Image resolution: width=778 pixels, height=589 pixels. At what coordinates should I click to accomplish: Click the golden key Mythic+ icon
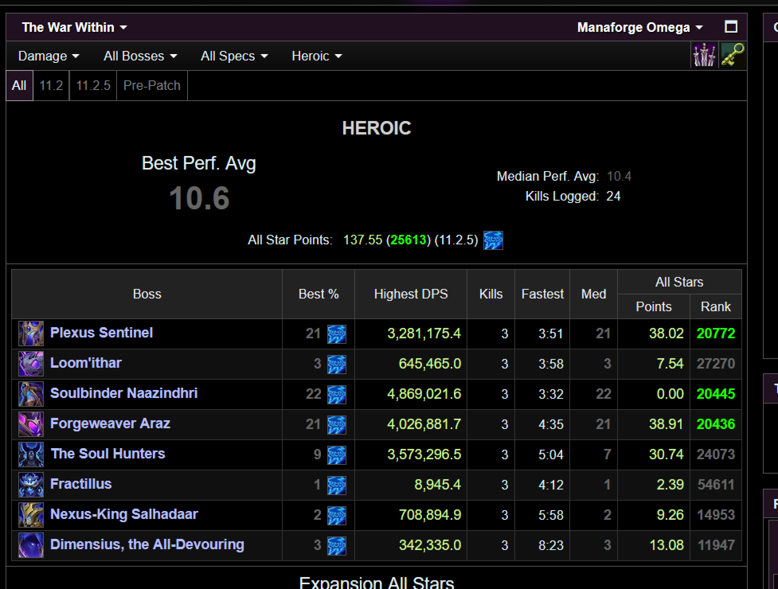[733, 55]
